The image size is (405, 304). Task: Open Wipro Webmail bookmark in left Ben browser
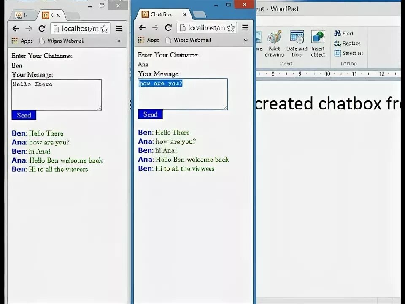[62, 41]
